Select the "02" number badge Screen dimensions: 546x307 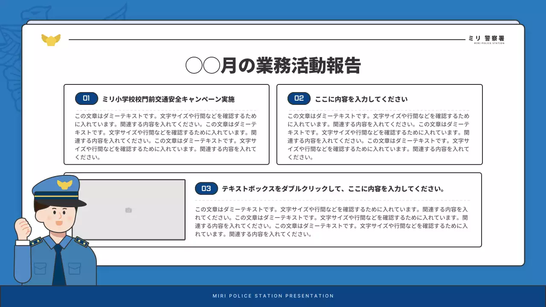[299, 98]
